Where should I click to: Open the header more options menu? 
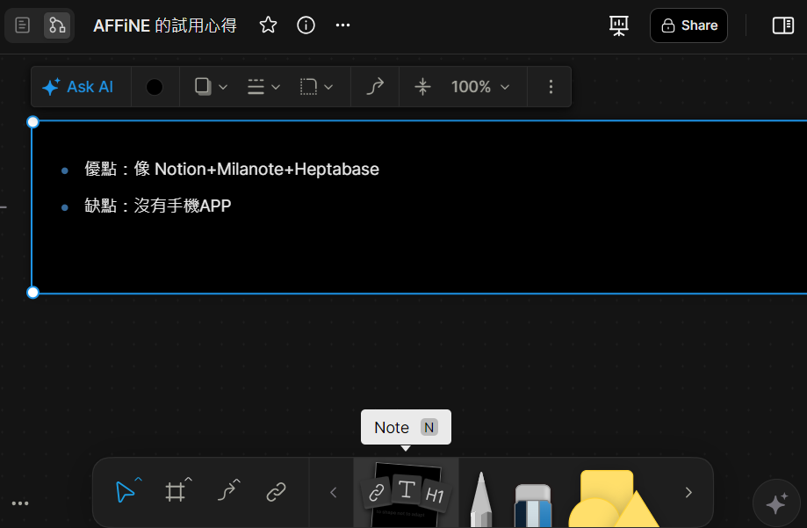[x=342, y=25]
